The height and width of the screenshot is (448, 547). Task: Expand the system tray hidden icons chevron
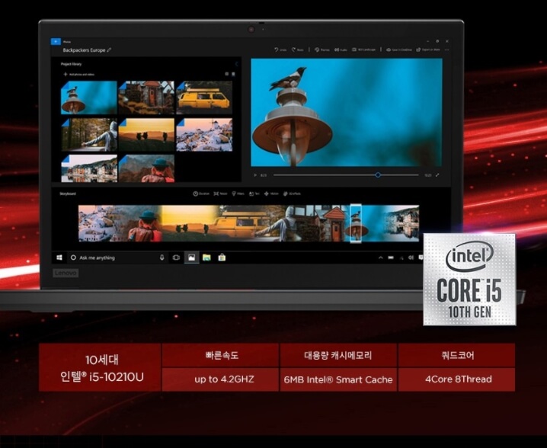click(x=381, y=258)
